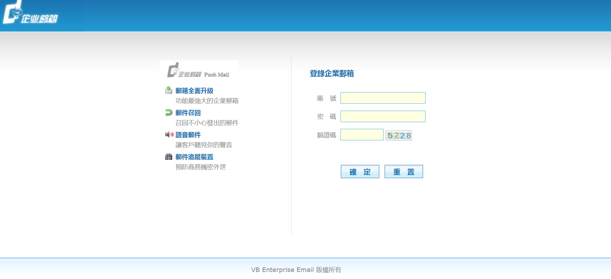
Task: Click the 登錄企業郵箱 heading
Action: pyautogui.click(x=332, y=74)
